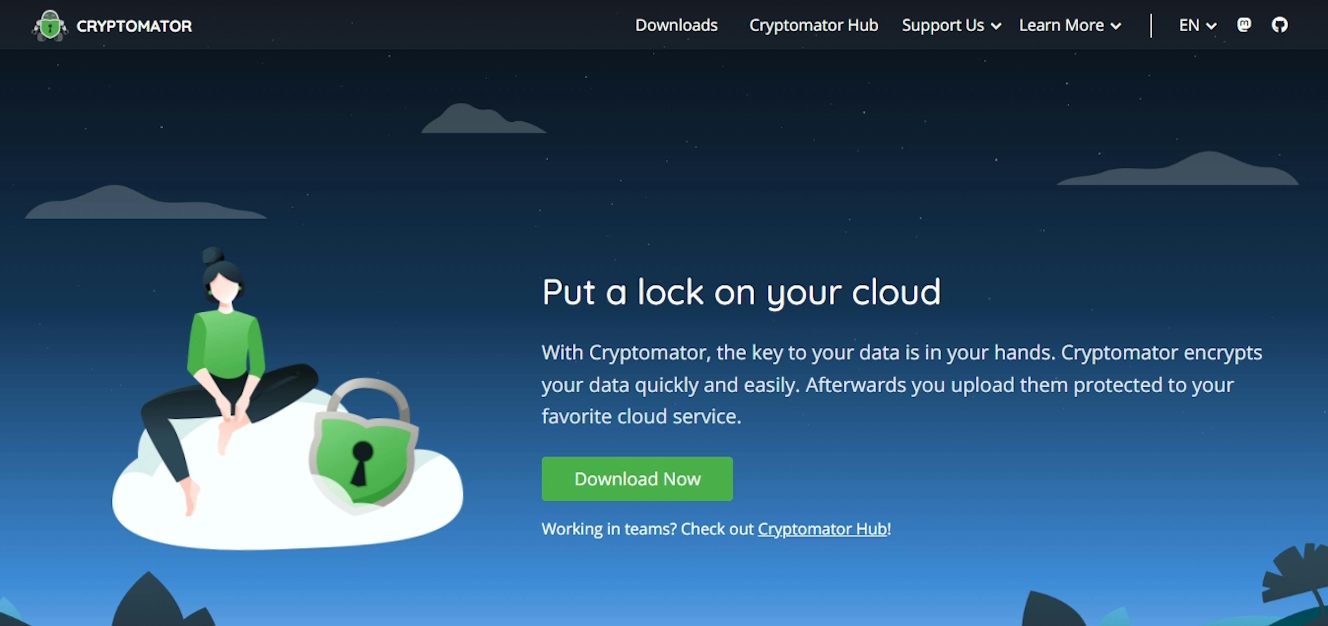Image resolution: width=1328 pixels, height=626 pixels.
Task: Click the 'Working in teams? Check out' text
Action: pos(647,529)
